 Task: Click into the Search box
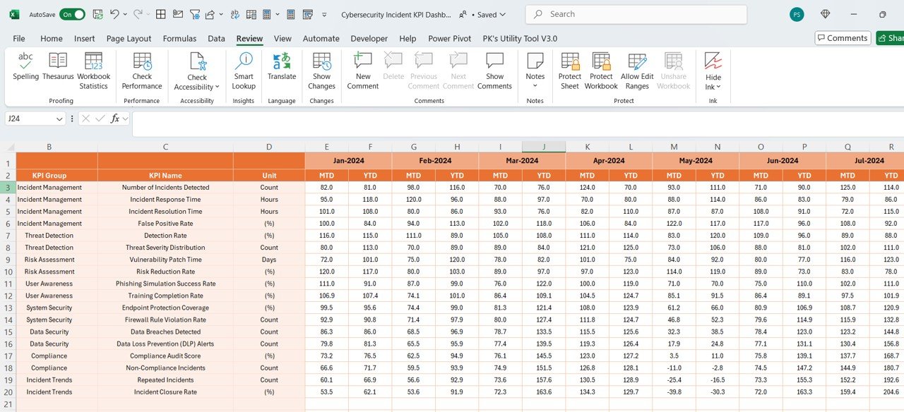point(636,14)
